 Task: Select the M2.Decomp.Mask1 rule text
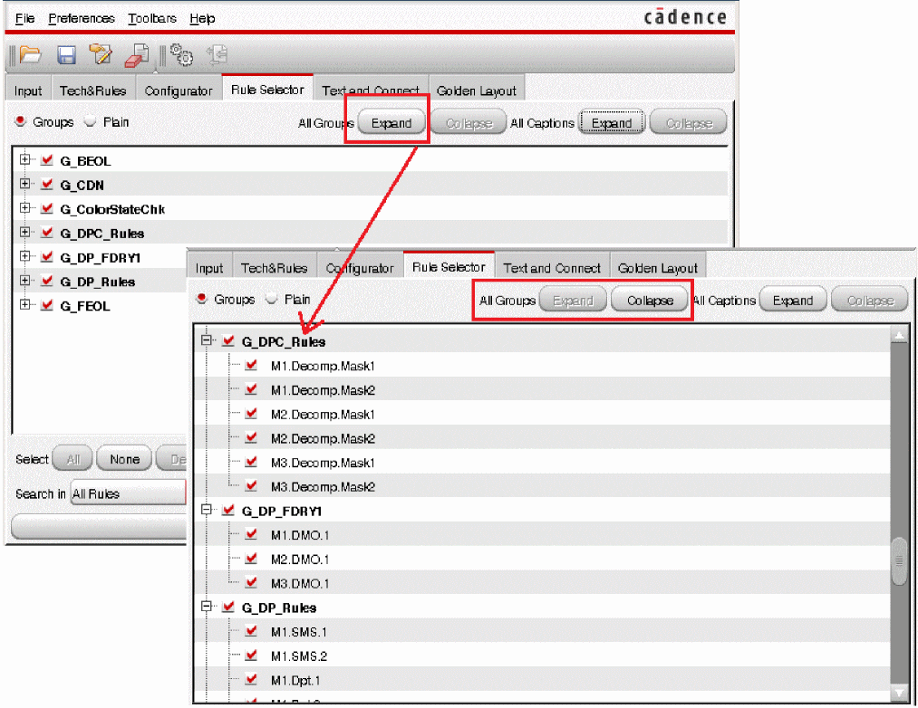coord(323,415)
